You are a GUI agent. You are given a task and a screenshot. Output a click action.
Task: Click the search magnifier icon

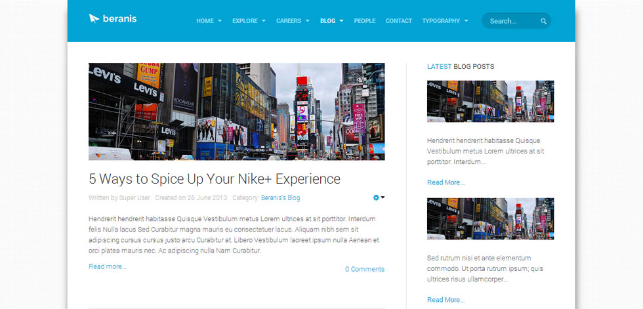(543, 21)
